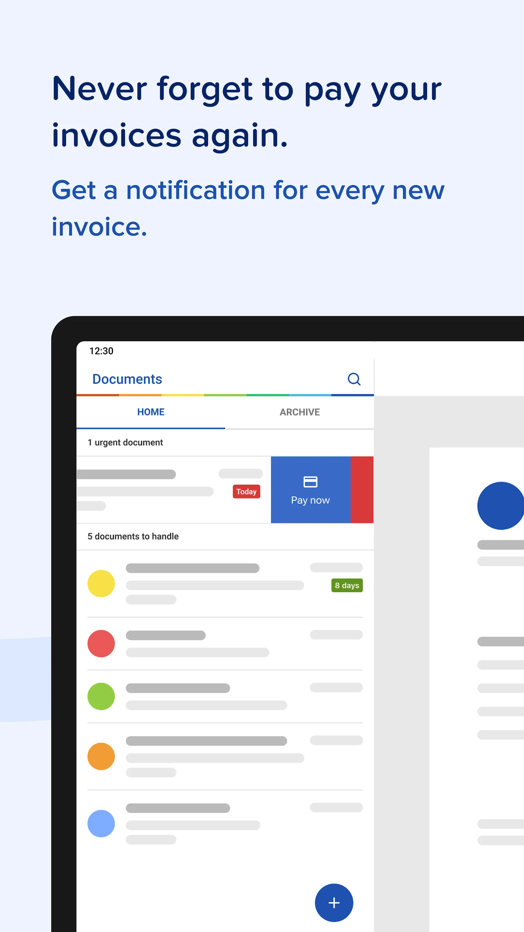Click the green 8 days badge
The width and height of the screenshot is (524, 932).
tap(347, 585)
